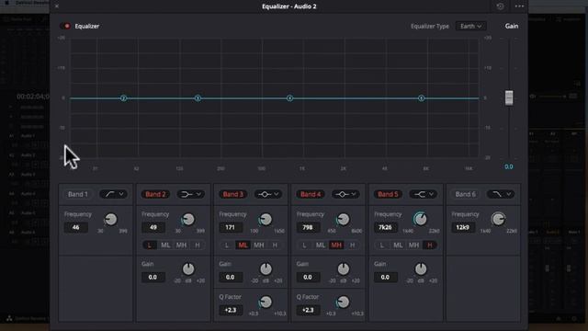Select L range for Band 4
Screen dimensions: 588x331
click(304, 245)
